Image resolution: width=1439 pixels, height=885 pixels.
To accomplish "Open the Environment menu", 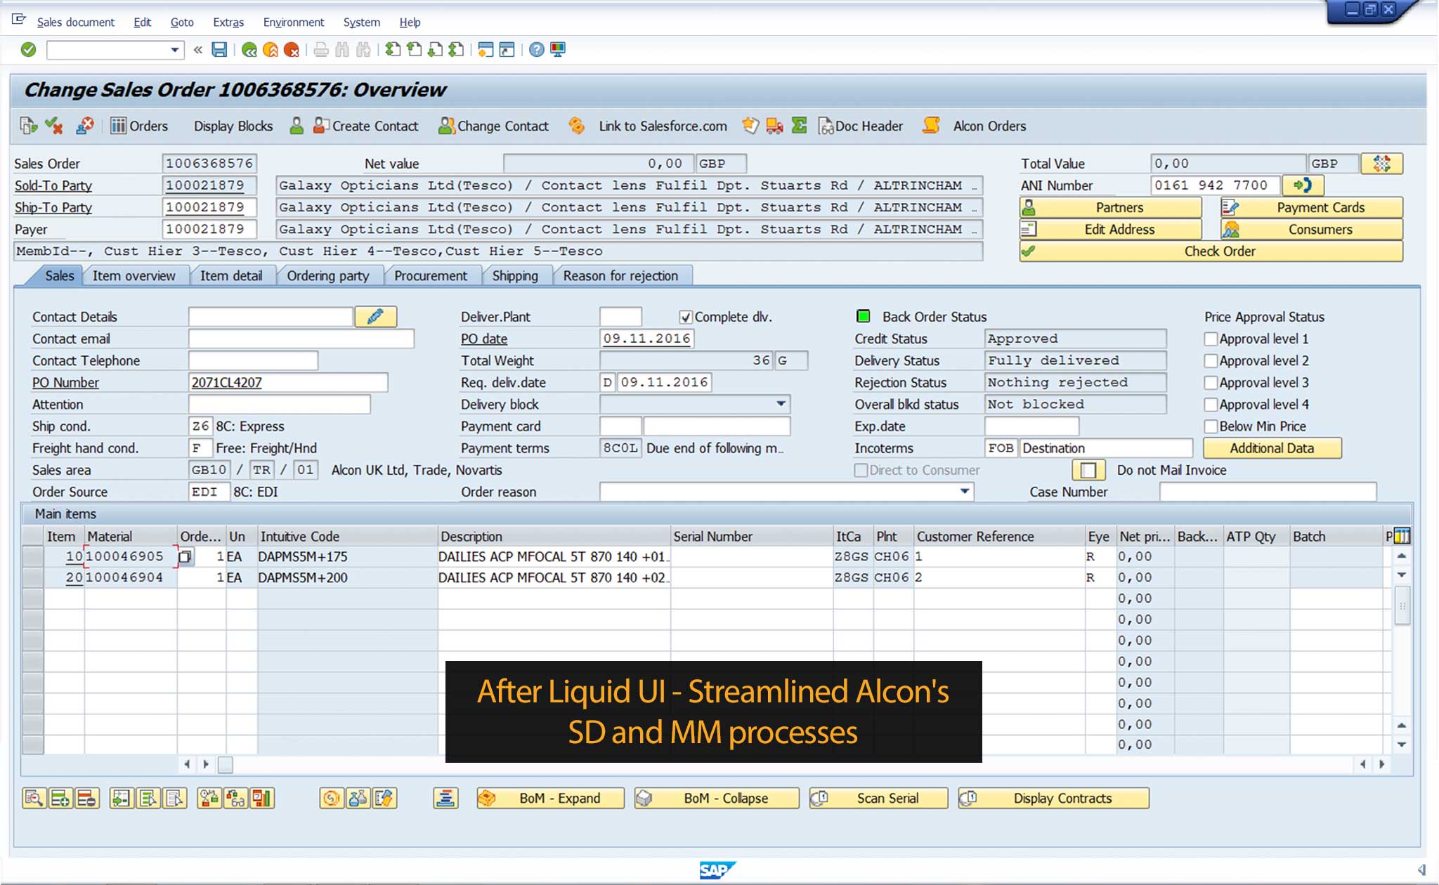I will 293,22.
